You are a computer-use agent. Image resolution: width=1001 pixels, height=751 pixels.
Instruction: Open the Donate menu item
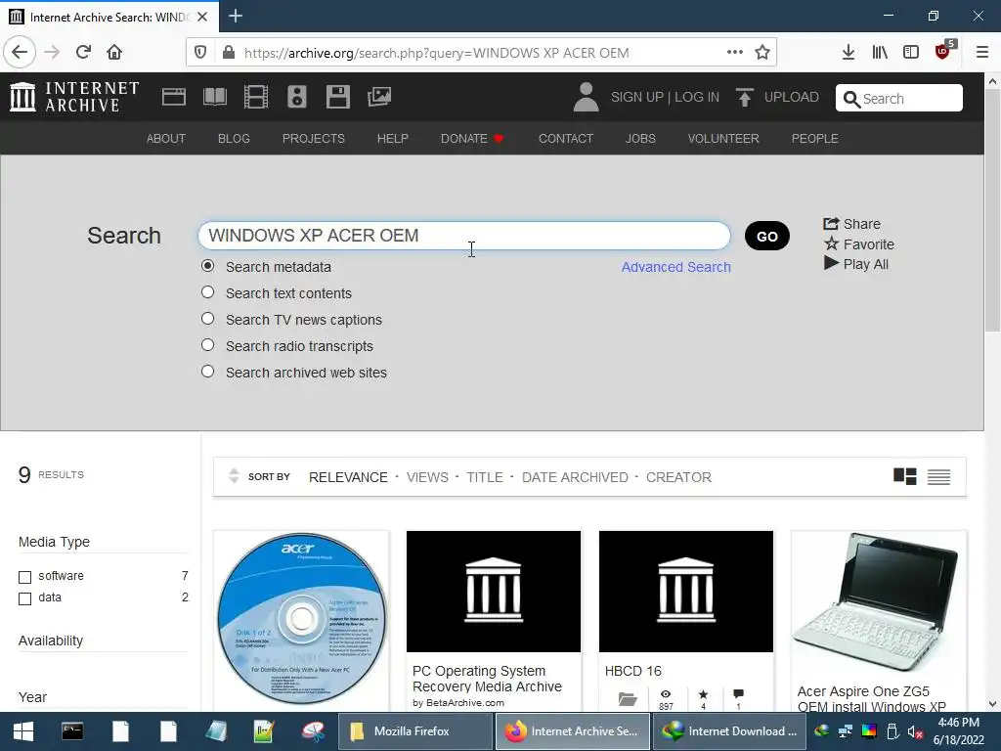tap(472, 139)
